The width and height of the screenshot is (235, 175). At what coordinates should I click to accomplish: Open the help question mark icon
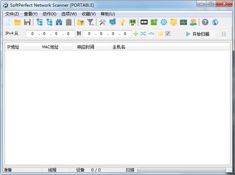[205, 22]
